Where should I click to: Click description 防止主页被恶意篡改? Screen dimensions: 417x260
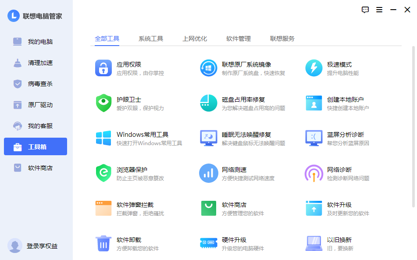(x=140, y=178)
